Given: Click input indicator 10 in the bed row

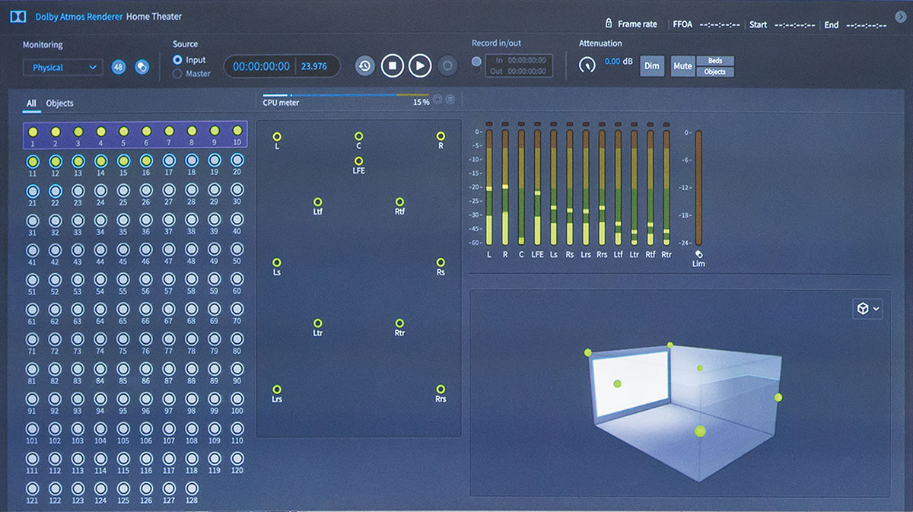Looking at the screenshot, I should point(237,132).
